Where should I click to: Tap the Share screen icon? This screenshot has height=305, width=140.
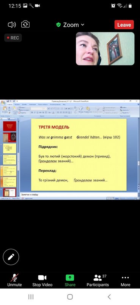(x=70, y=280)
